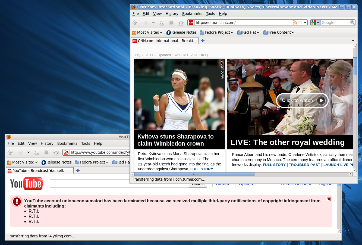Bookmark CNN page with star icon

300,23
